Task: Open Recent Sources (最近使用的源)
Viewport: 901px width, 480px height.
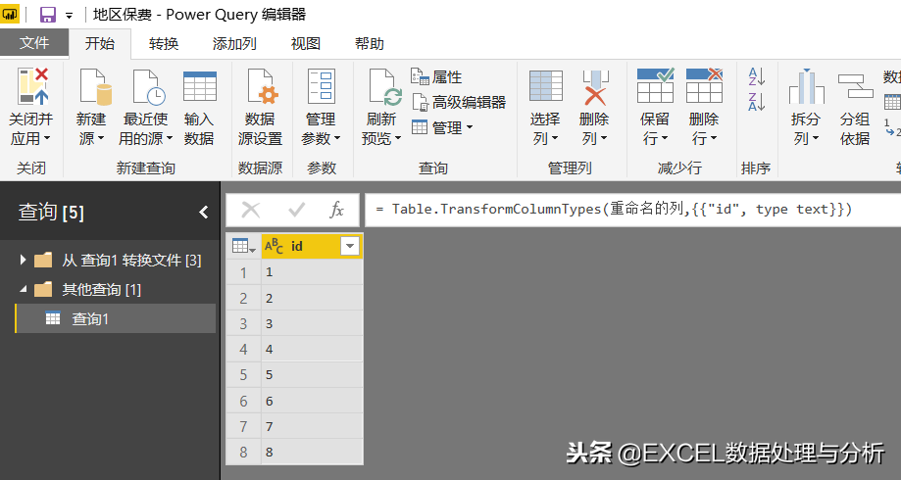Action: pyautogui.click(x=146, y=107)
